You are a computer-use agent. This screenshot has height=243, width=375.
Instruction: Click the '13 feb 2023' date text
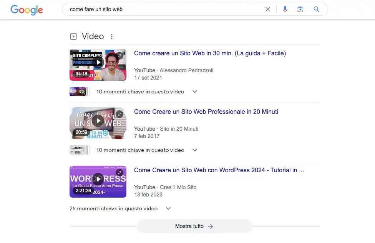(x=148, y=195)
